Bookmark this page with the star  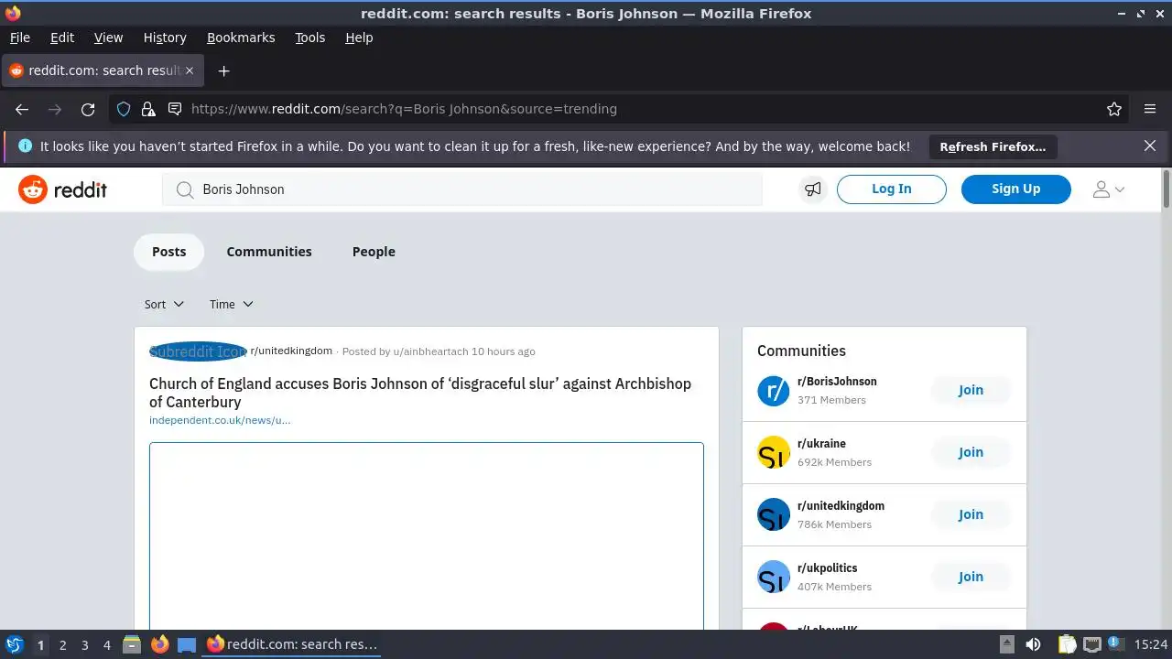[x=1114, y=109]
